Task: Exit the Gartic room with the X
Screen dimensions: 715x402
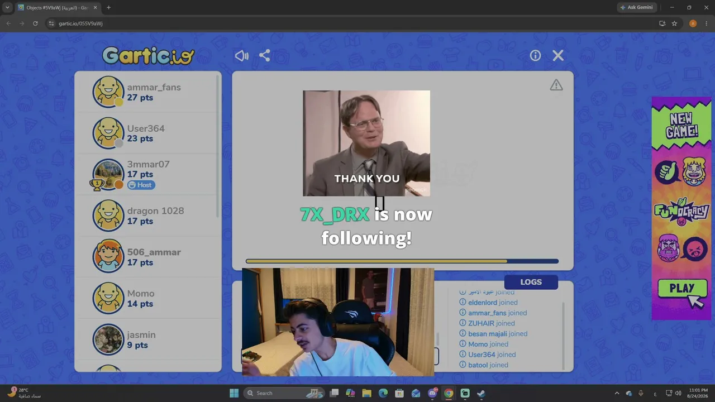Action: click(558, 56)
